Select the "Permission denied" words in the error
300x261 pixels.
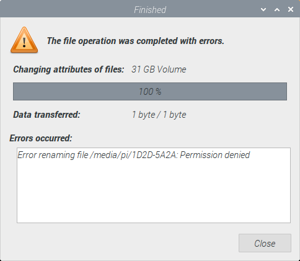pos(215,155)
